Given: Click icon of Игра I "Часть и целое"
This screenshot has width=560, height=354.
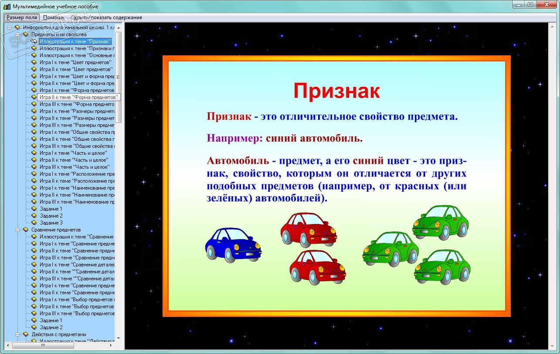Looking at the screenshot, I should pyautogui.click(x=34, y=153).
